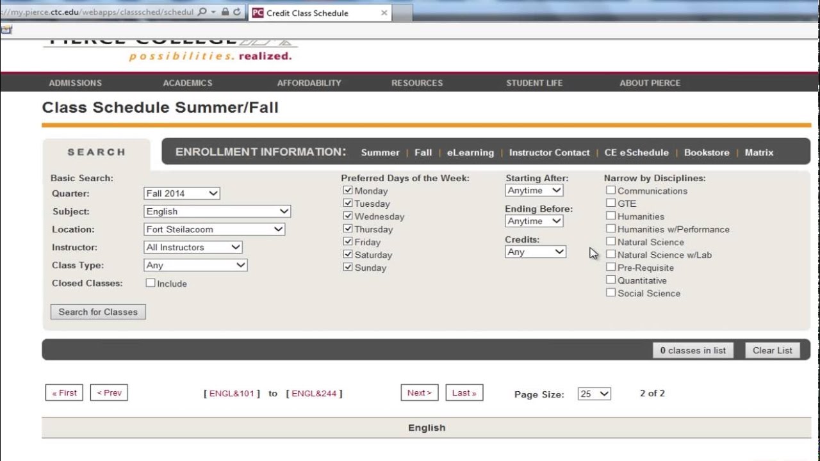Click the browser address bar URL
The image size is (820, 461).
[97, 12]
